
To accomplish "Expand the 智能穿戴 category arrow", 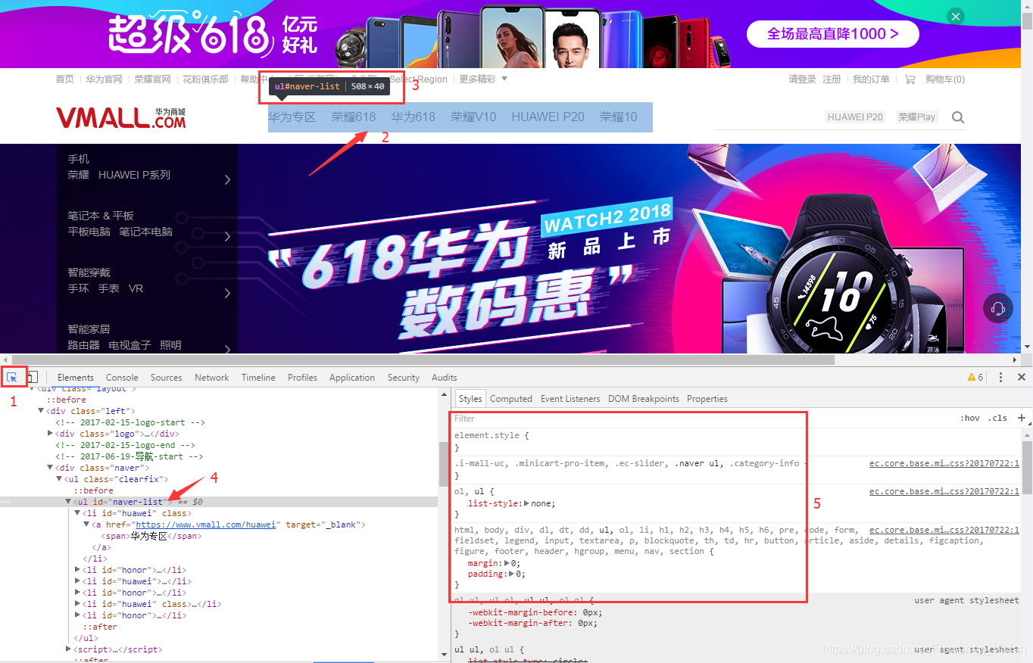I will [x=227, y=294].
